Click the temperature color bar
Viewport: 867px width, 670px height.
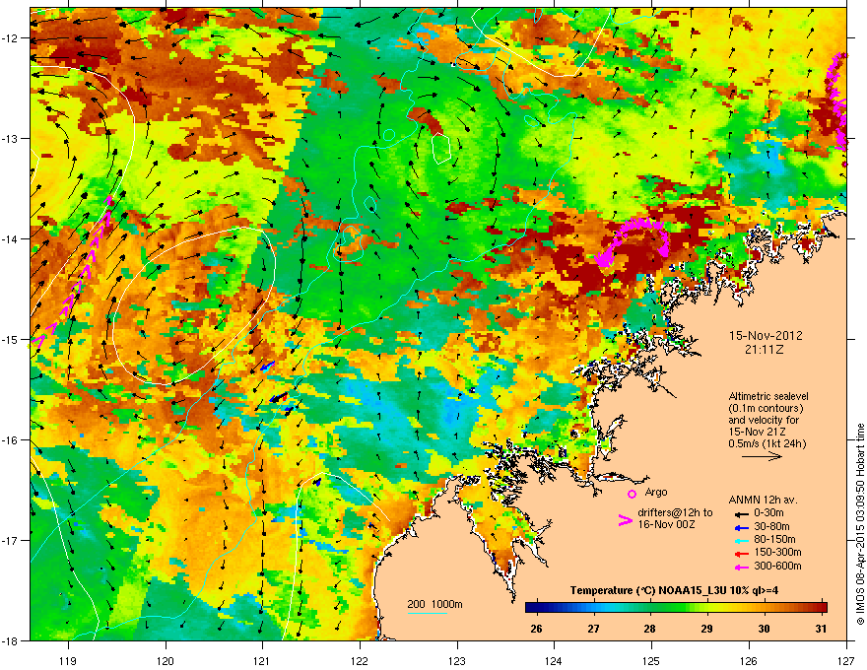[x=676, y=607]
